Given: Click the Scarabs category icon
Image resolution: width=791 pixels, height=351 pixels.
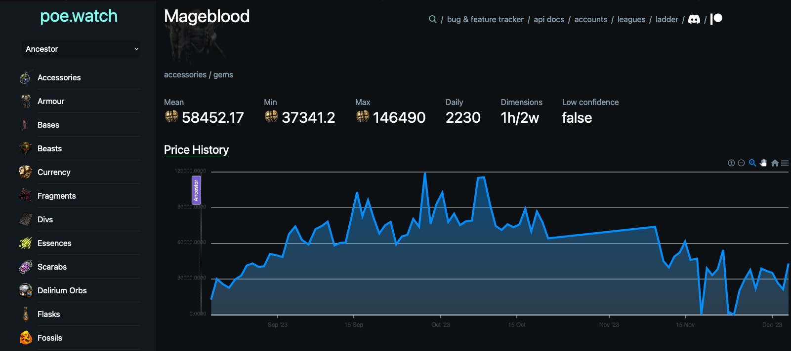Looking at the screenshot, I should 26,267.
